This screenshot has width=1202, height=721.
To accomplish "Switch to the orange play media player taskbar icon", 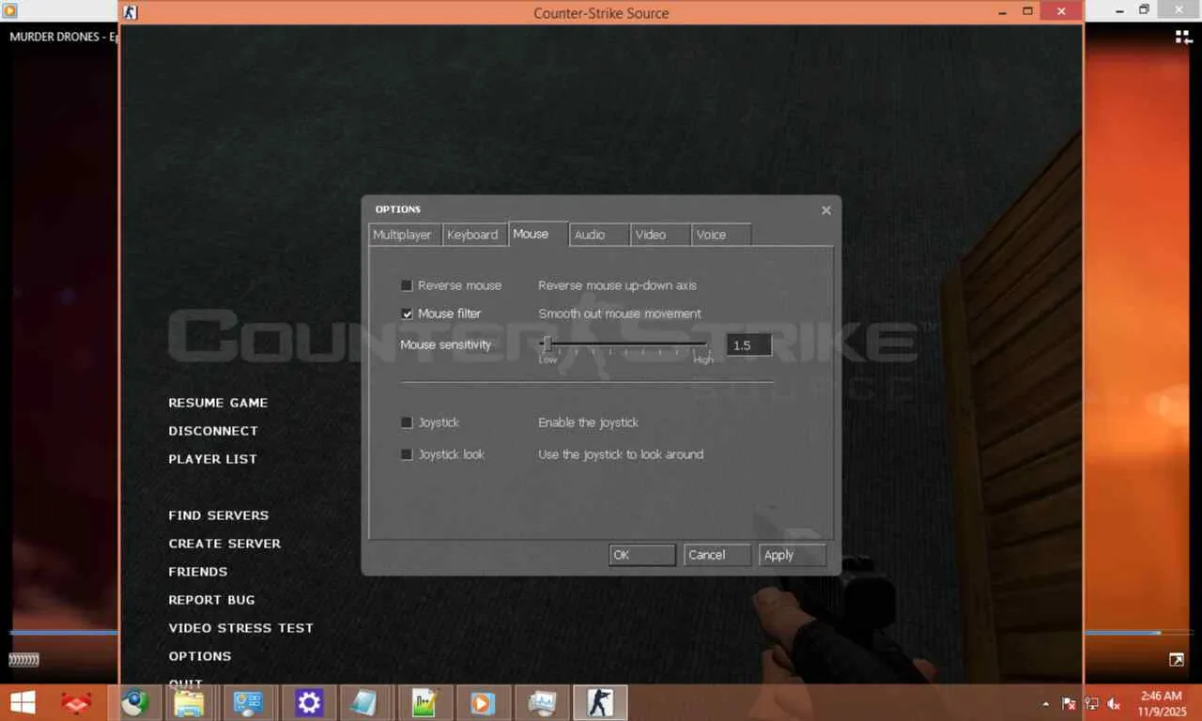I will (x=483, y=702).
